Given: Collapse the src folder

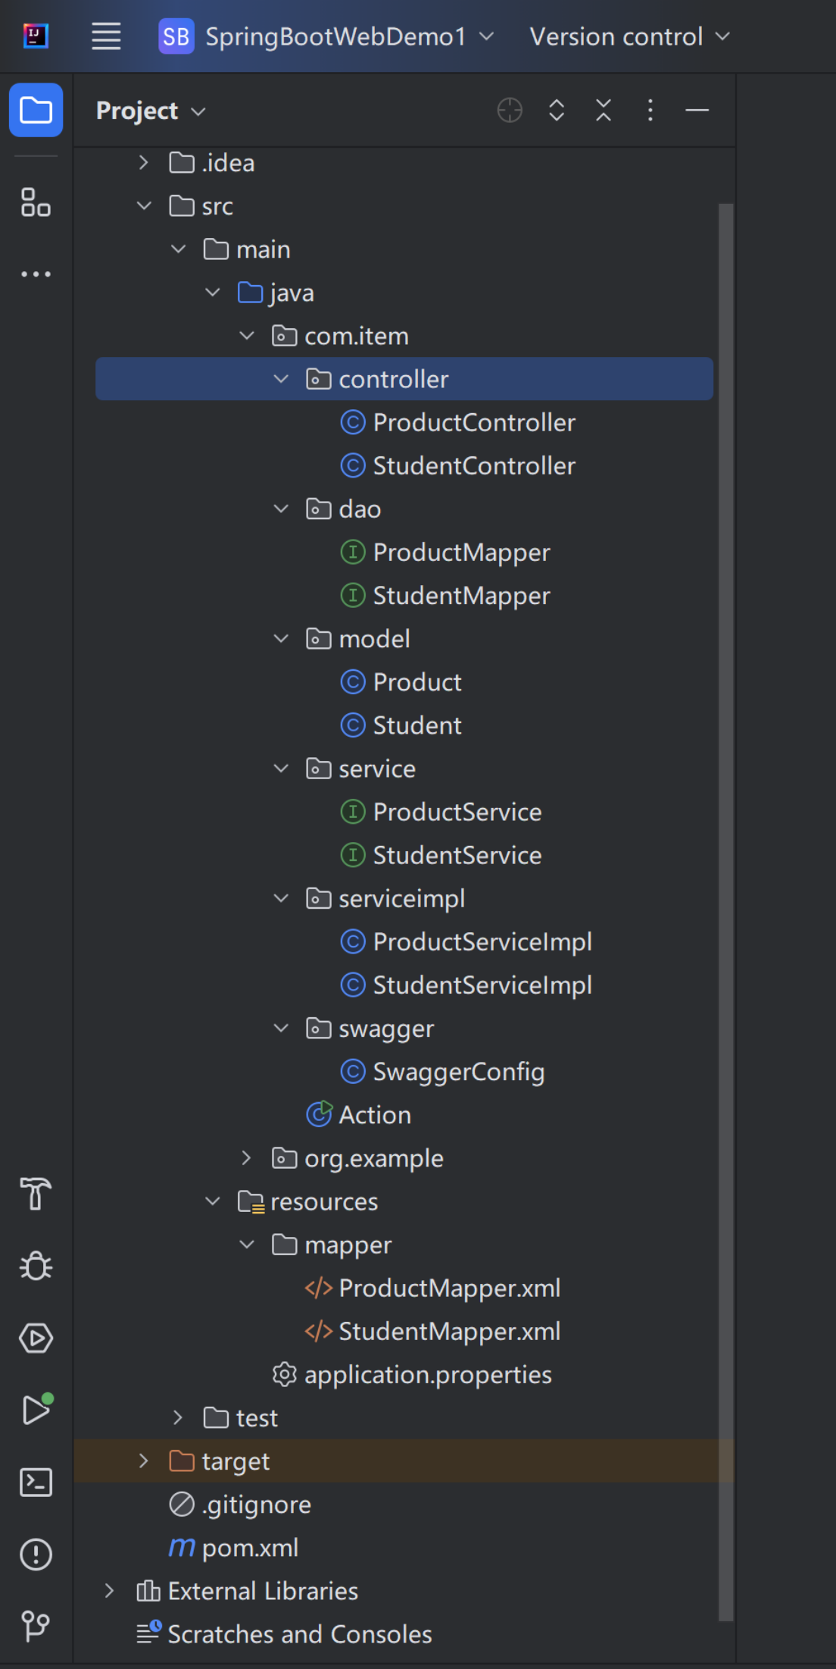Looking at the screenshot, I should click(x=144, y=205).
